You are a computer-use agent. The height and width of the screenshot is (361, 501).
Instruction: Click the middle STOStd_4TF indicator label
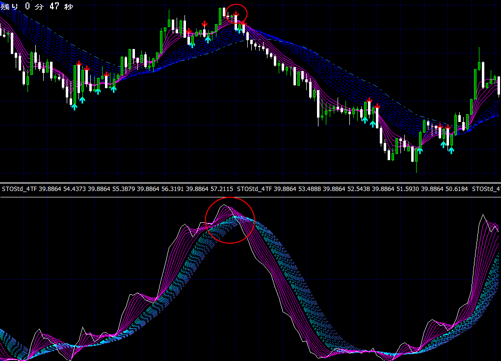tap(254, 189)
